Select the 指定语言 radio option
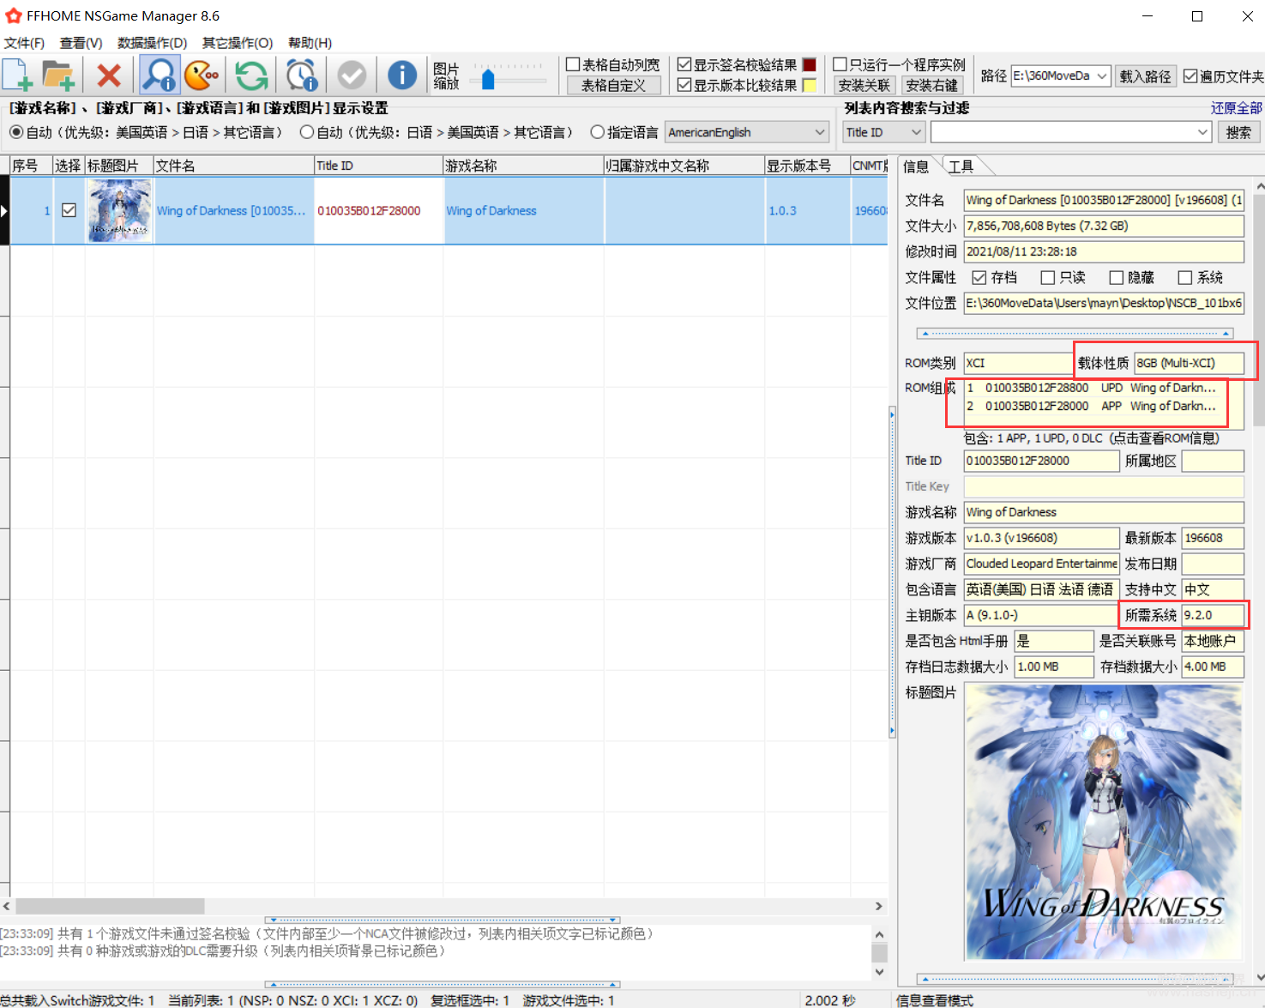The width and height of the screenshot is (1265, 1008). click(x=598, y=132)
